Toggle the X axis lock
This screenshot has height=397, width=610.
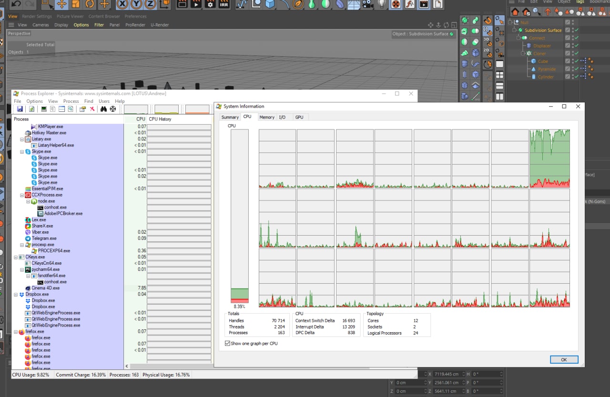tap(122, 4)
